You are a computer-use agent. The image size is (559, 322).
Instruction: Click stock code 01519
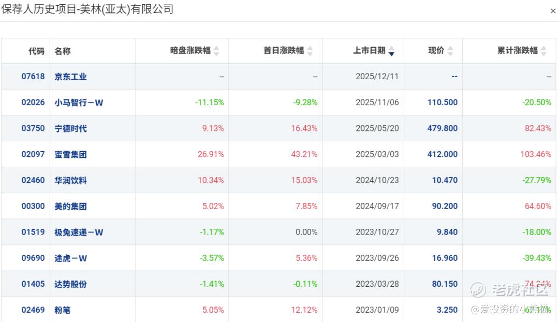[33, 232]
